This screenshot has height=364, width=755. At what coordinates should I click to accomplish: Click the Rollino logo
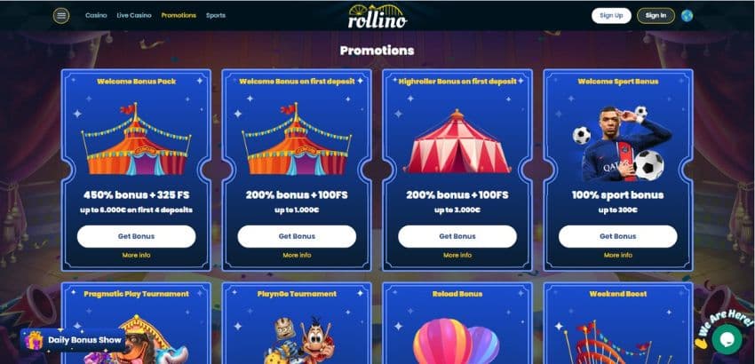[x=377, y=16]
